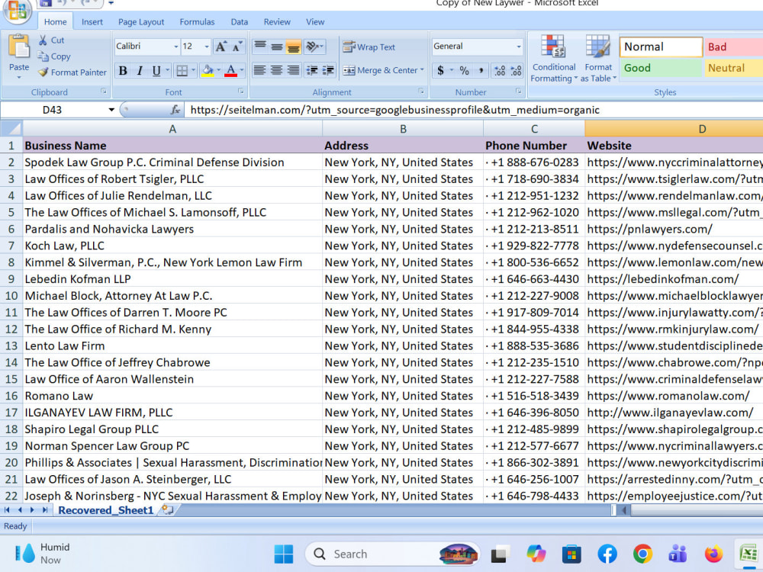Screen dimensions: 763x572
Task: Open the General number format dropdown
Action: tap(519, 47)
